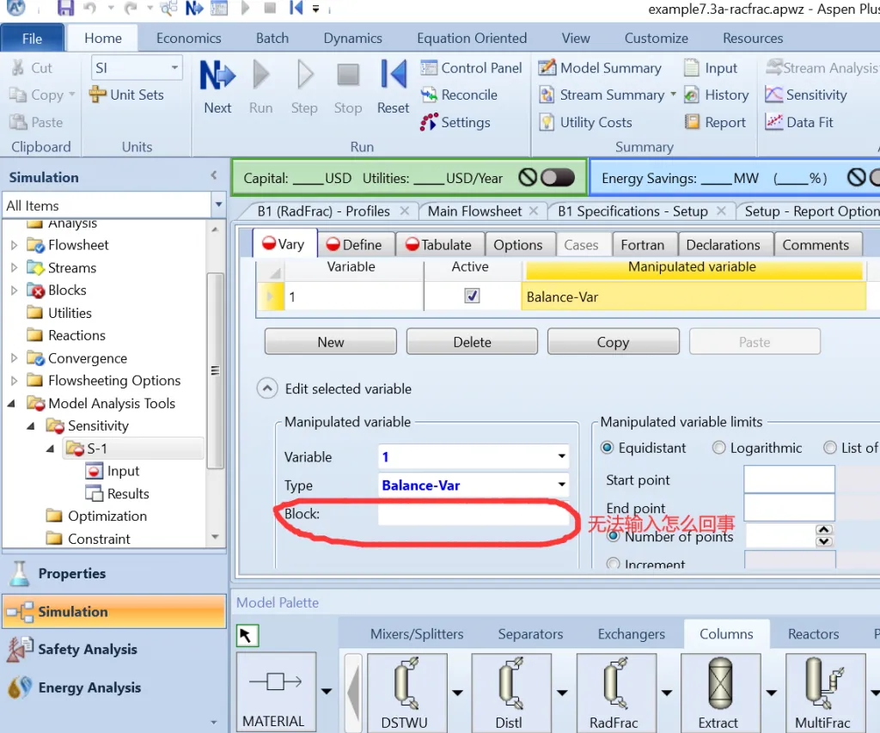Click the Start point input field

tap(789, 480)
